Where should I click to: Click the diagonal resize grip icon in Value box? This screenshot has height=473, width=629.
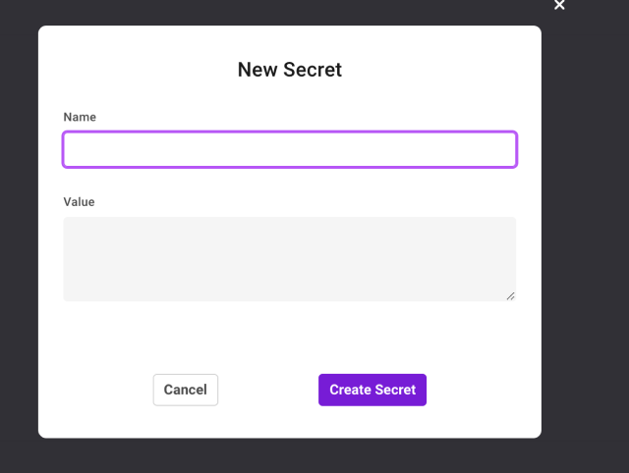pyautogui.click(x=510, y=296)
